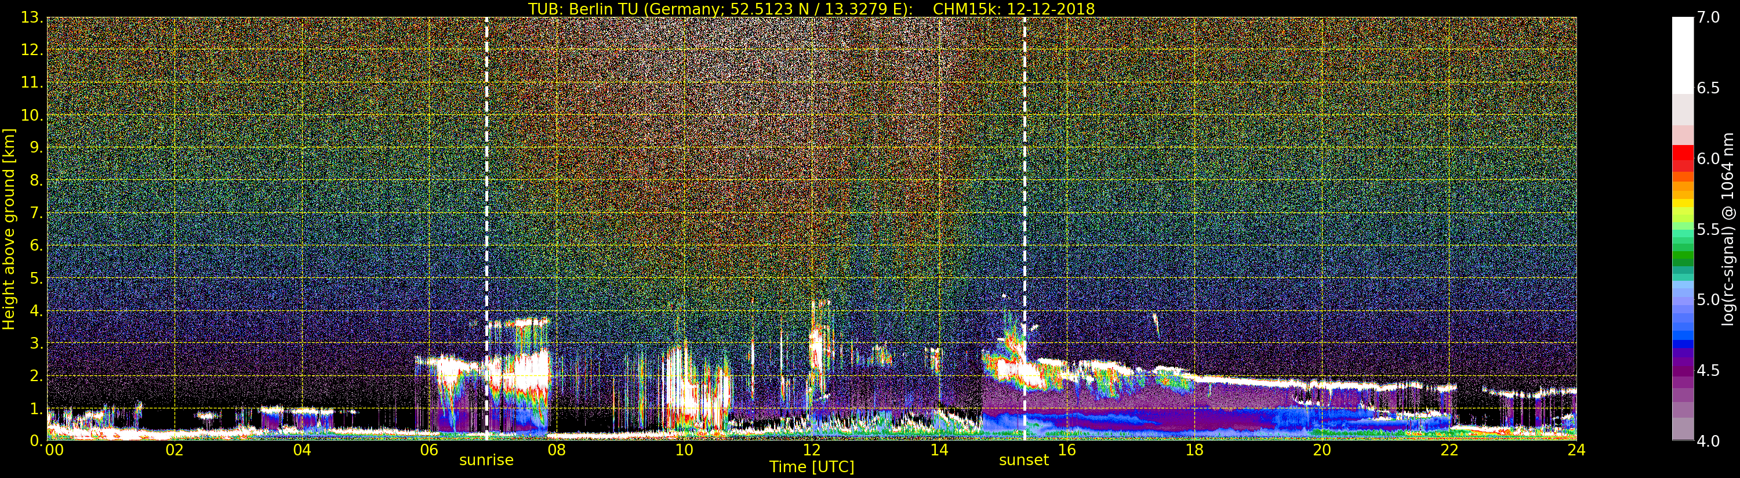Click the height axis tick label '5.'
Image resolution: width=1740 pixels, height=478 pixels.
pos(37,278)
